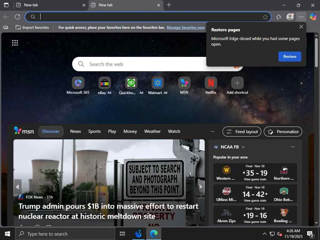Click the Microsoft Edge taskbar icon
This screenshot has height=240, width=320.
[x=154, y=234]
